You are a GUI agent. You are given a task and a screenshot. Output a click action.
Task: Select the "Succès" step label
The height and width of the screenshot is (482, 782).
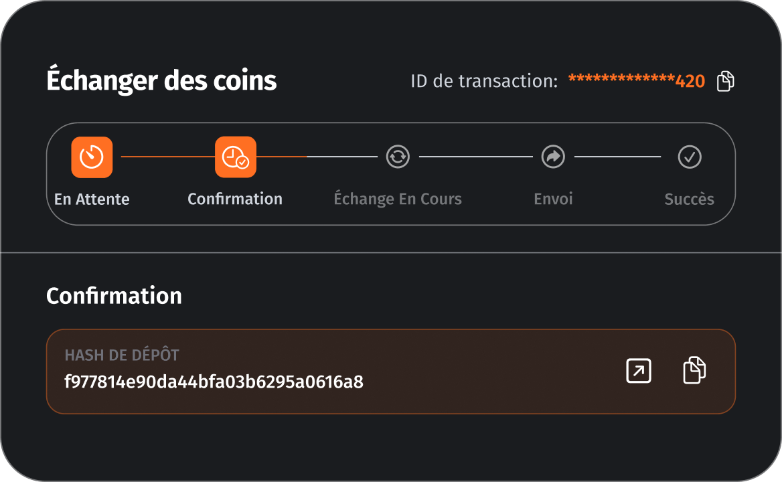(689, 199)
